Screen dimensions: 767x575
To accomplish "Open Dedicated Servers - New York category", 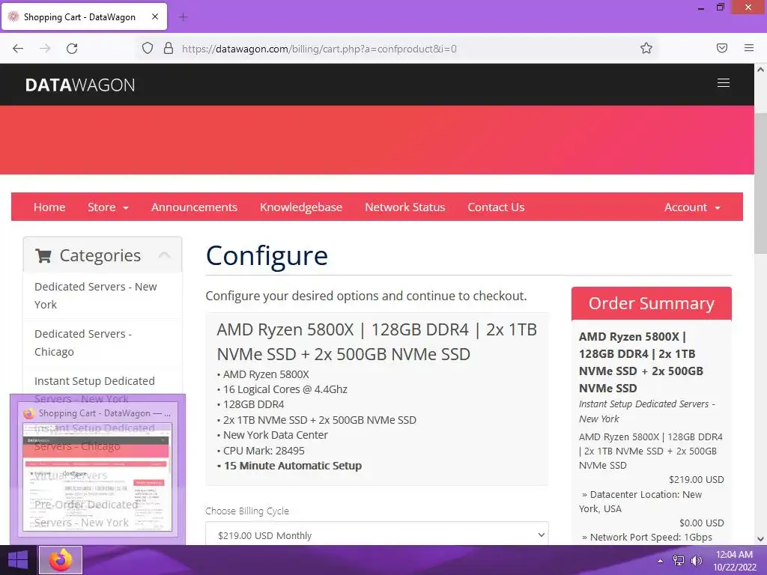I will (x=102, y=295).
